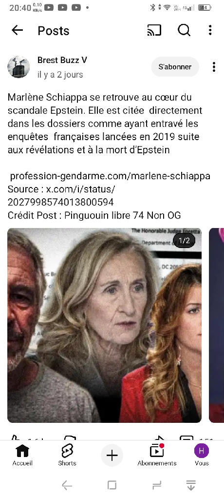Tap the back arrow beside Posts
This screenshot has height=500, width=224.
(x=18, y=30)
